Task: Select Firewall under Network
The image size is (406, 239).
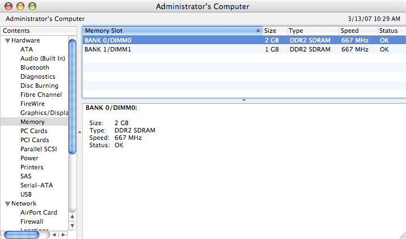Action: pyautogui.click(x=32, y=221)
